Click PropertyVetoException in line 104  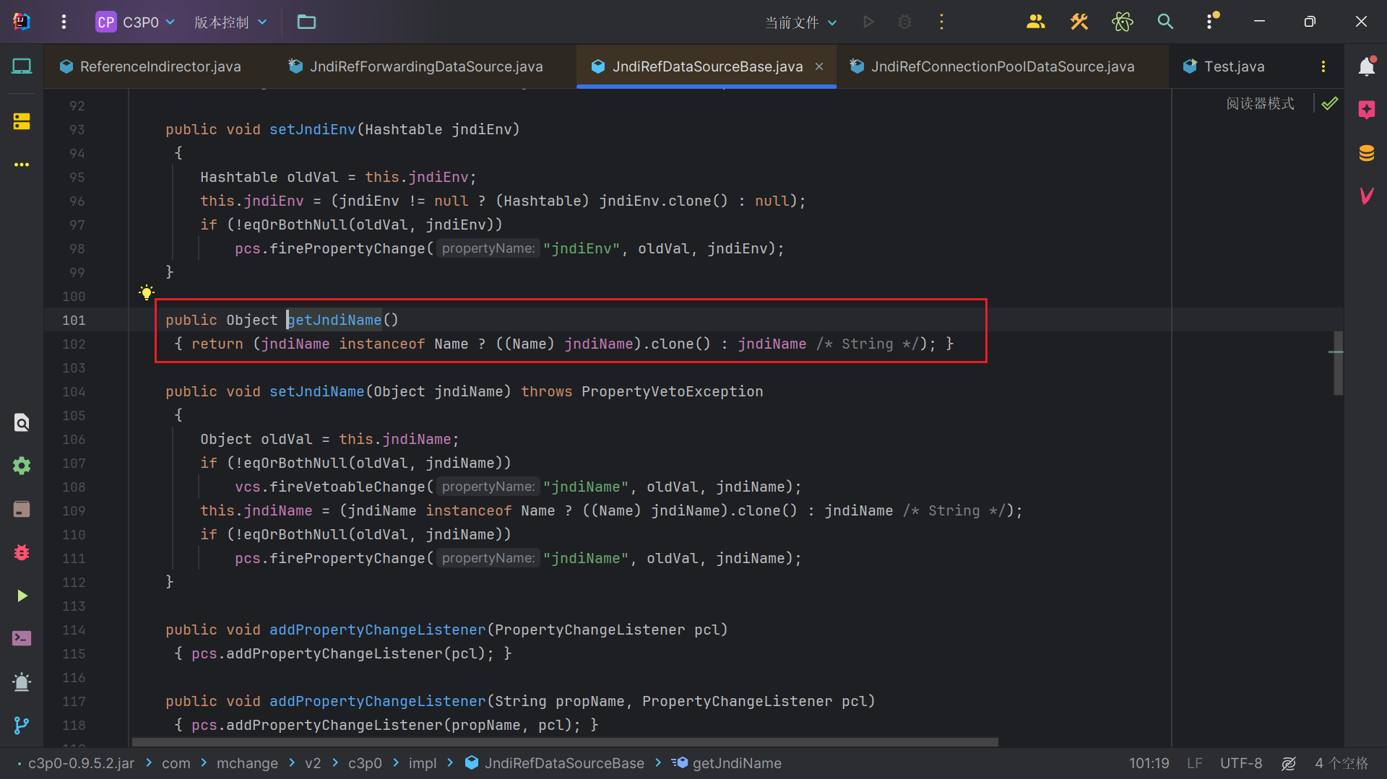(x=672, y=391)
